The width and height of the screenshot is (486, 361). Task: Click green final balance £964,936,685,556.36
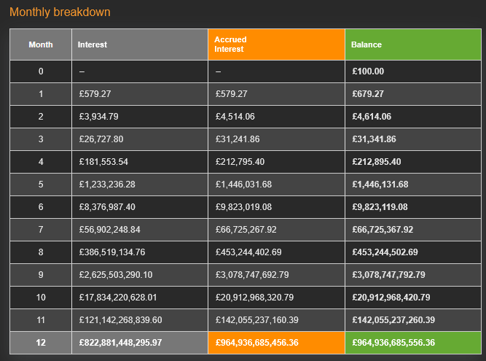click(x=393, y=343)
